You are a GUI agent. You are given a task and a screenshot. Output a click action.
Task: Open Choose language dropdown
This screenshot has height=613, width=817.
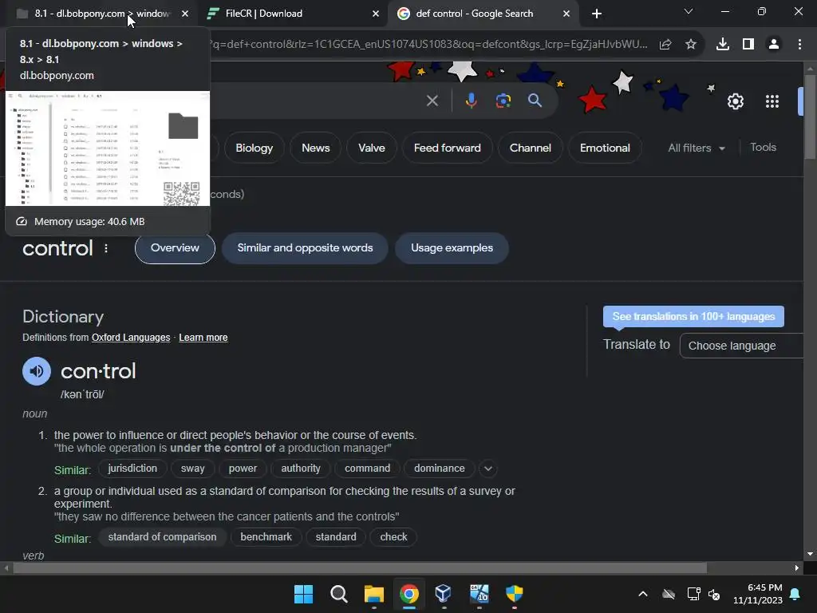(x=741, y=346)
